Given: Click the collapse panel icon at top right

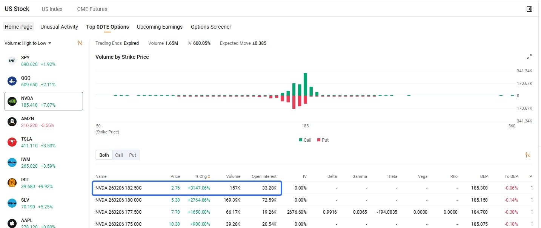Looking at the screenshot, I should click(x=529, y=9).
